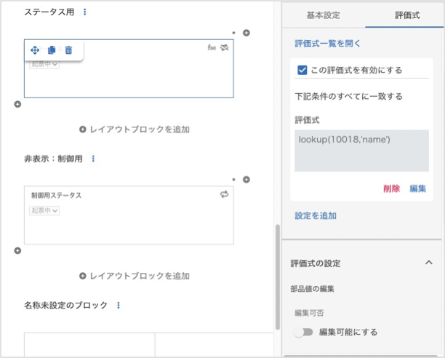Toggle the 編集可能にする switch
Screen dimensions: 445x358
[x=303, y=332]
